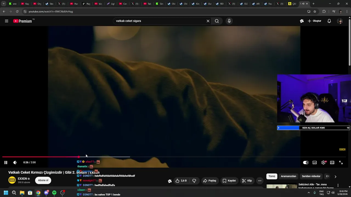Open the YouTube account avatar menu
The image size is (351, 197).
click(340, 21)
